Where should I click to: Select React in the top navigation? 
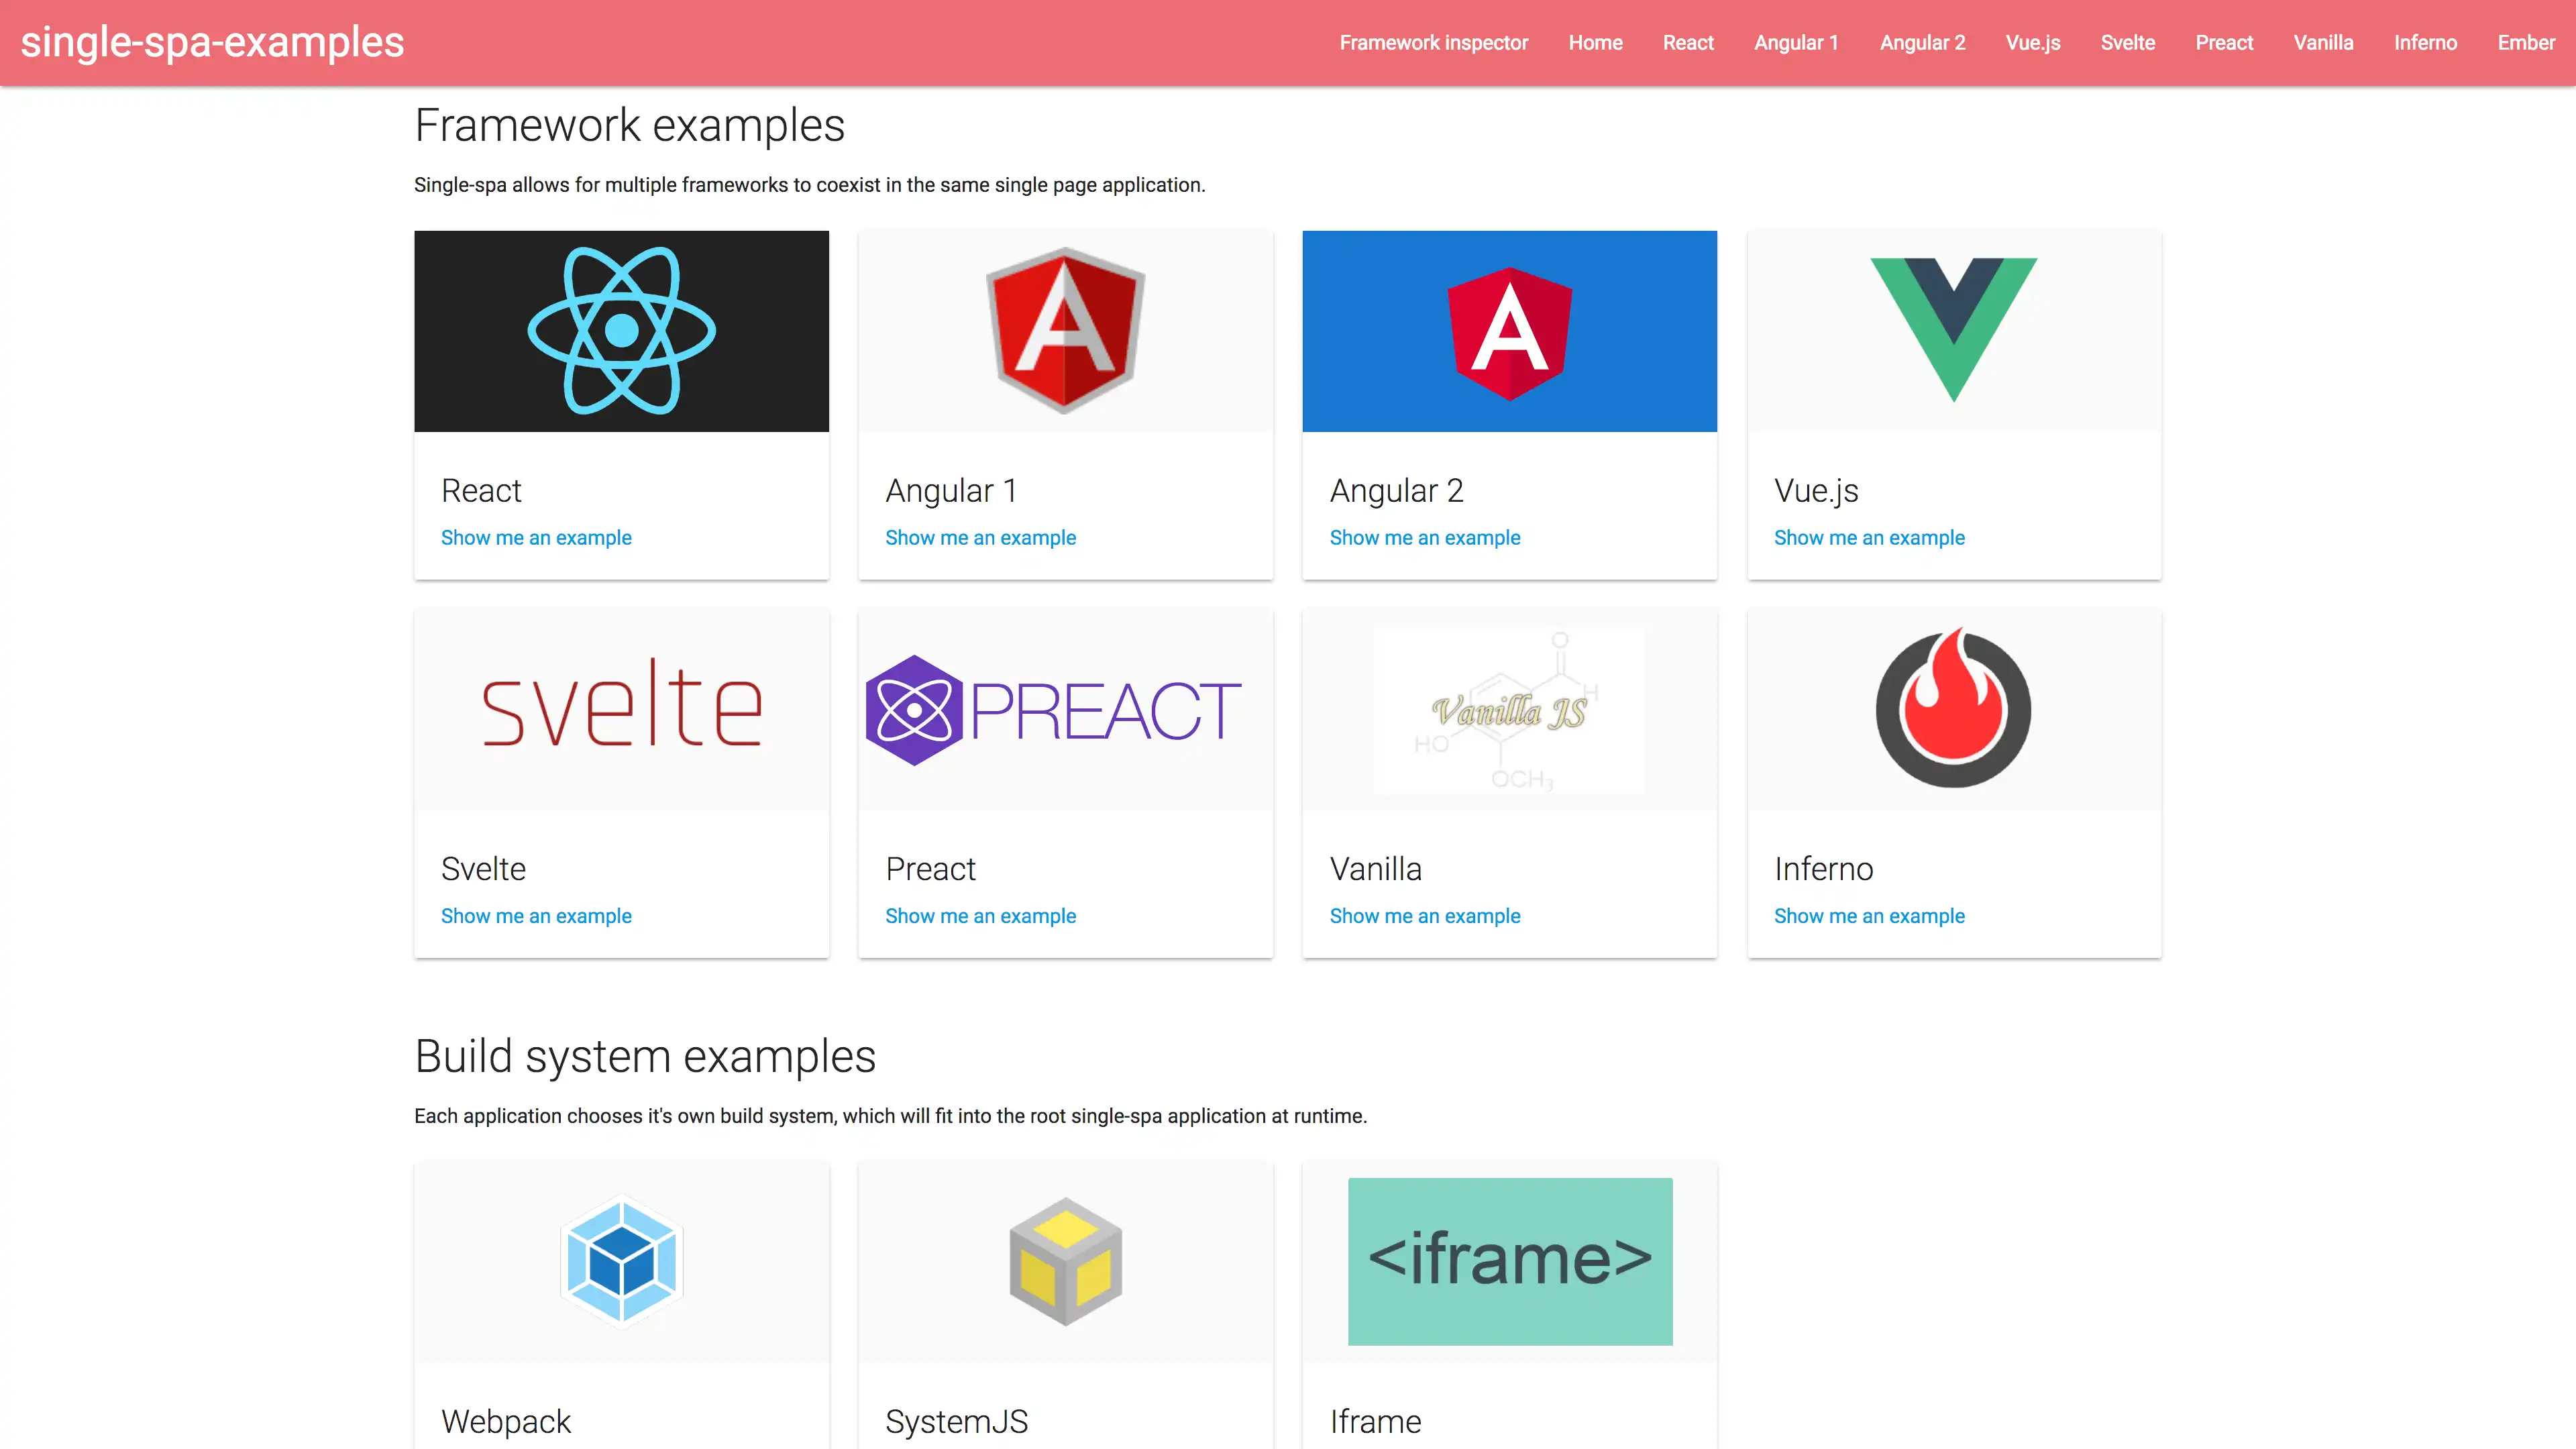click(1688, 43)
